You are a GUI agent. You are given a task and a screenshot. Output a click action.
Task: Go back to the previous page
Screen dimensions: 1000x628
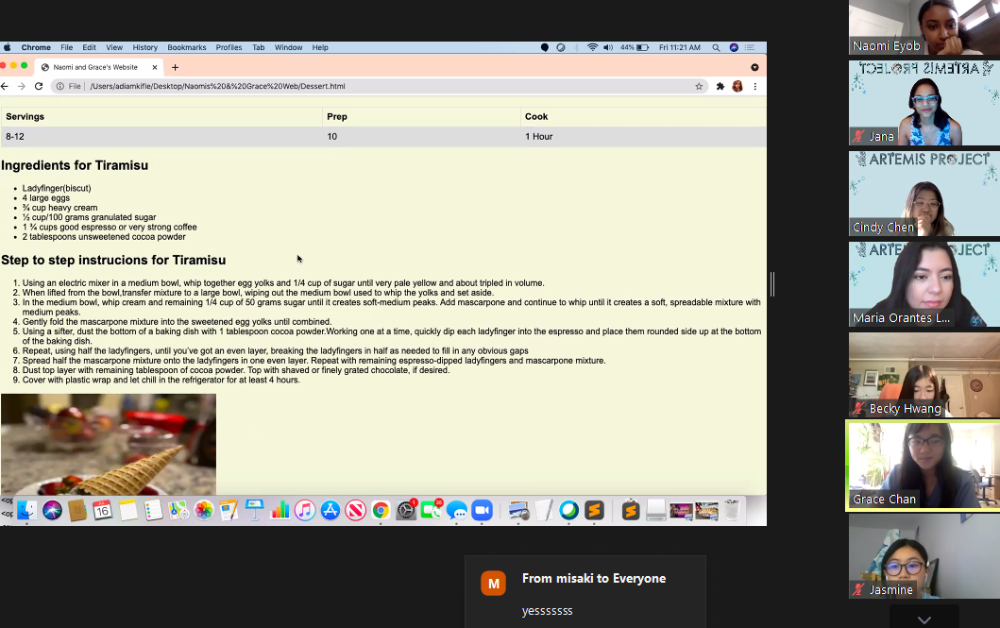pyautogui.click(x=5, y=86)
